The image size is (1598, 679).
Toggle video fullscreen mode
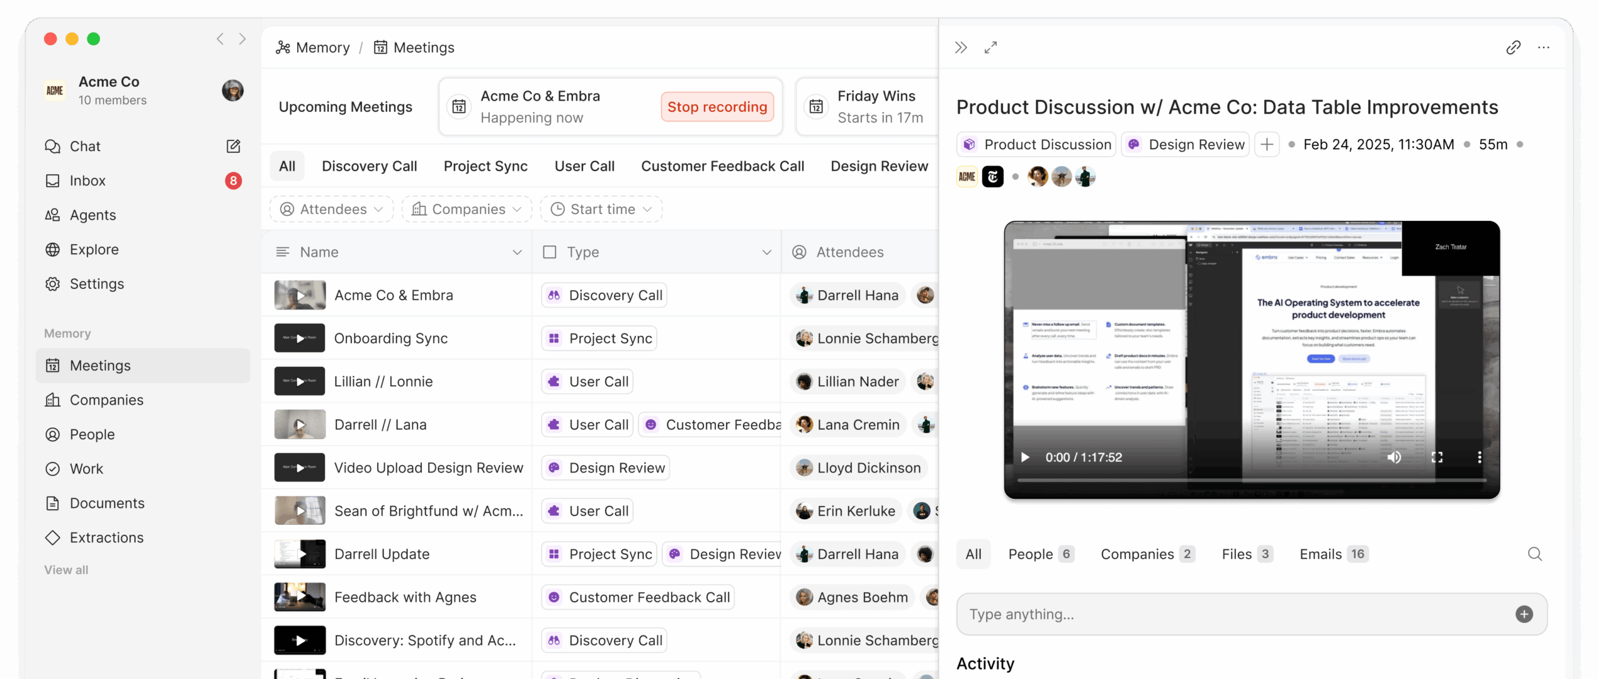(x=1437, y=457)
